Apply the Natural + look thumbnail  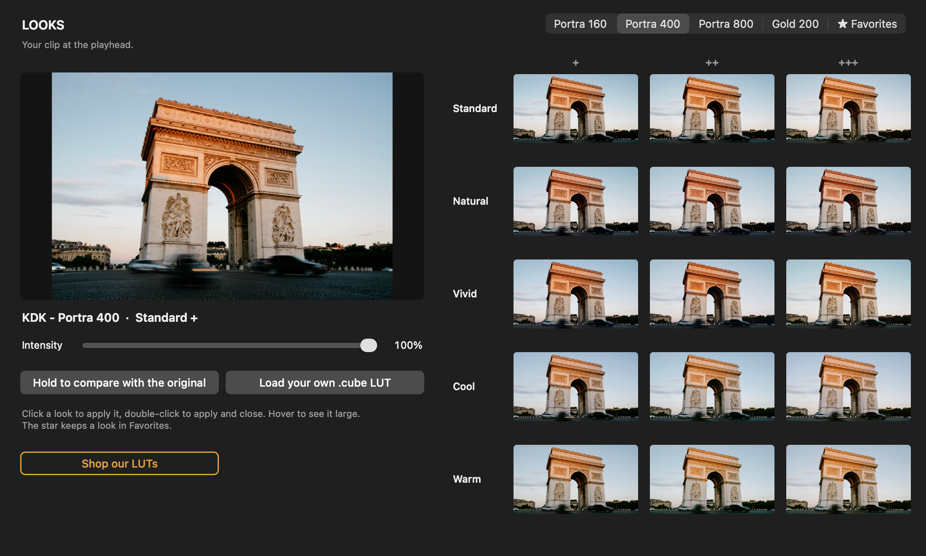[x=576, y=201]
